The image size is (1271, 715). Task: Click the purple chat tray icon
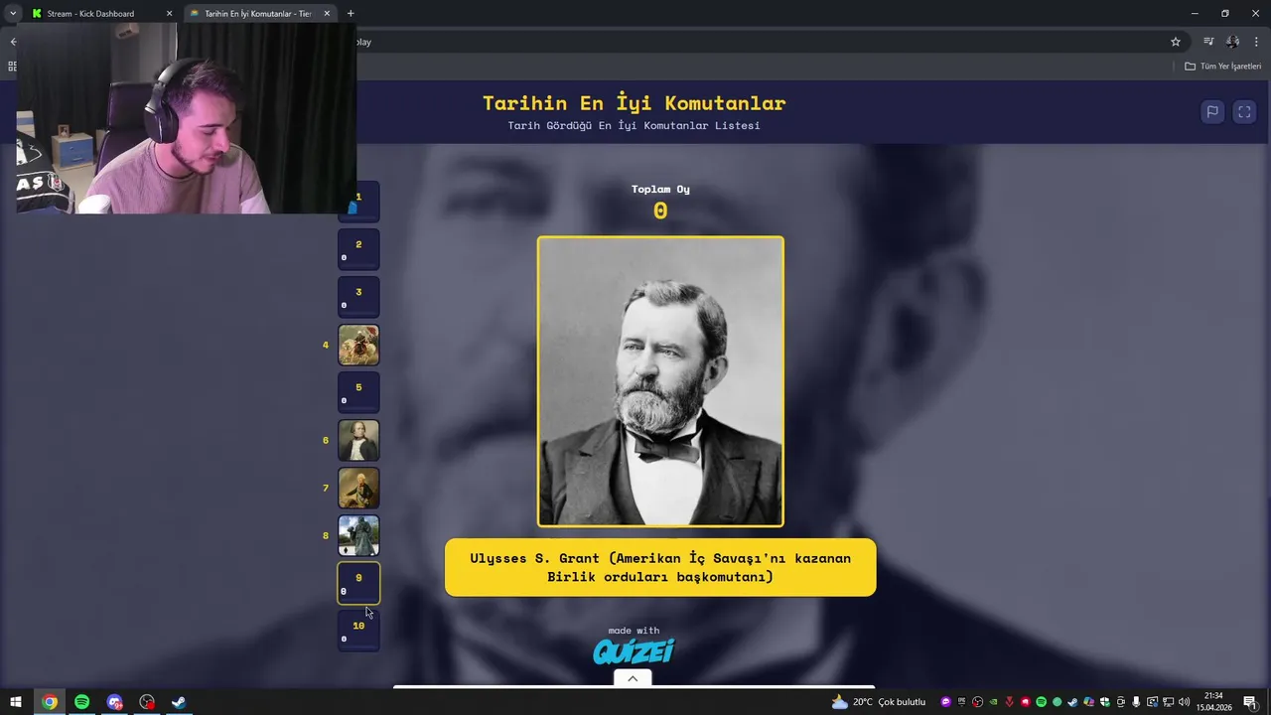point(945,702)
